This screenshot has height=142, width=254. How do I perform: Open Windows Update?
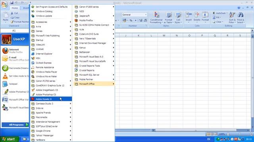(x=51, y=16)
